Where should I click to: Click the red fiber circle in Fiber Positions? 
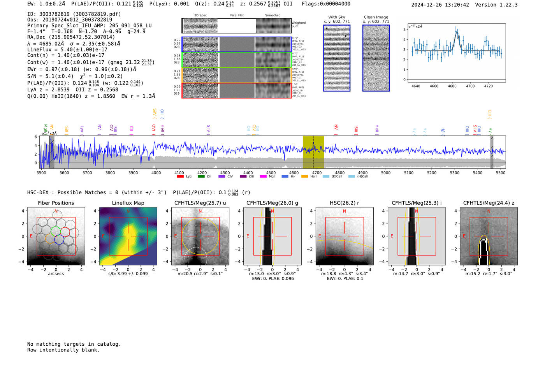point(65,232)
